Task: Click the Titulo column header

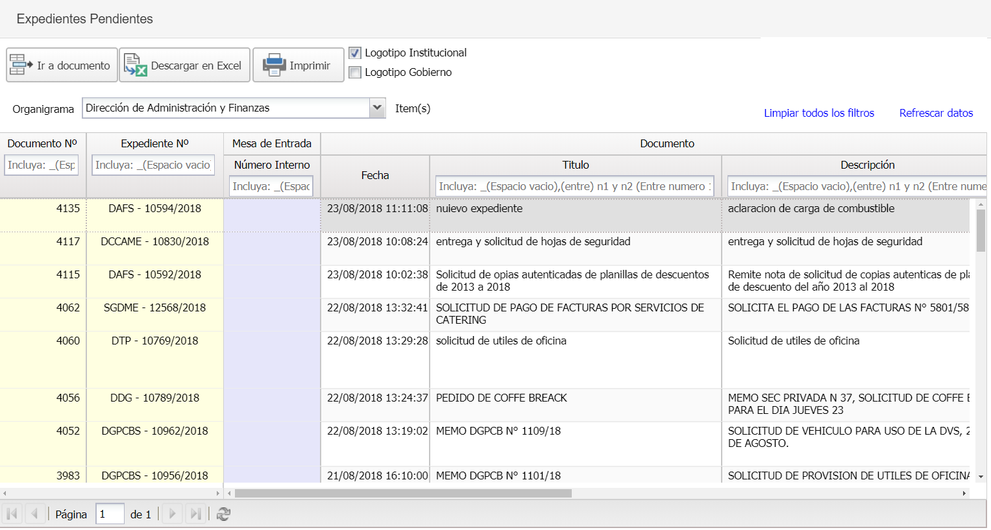Action: 576,165
